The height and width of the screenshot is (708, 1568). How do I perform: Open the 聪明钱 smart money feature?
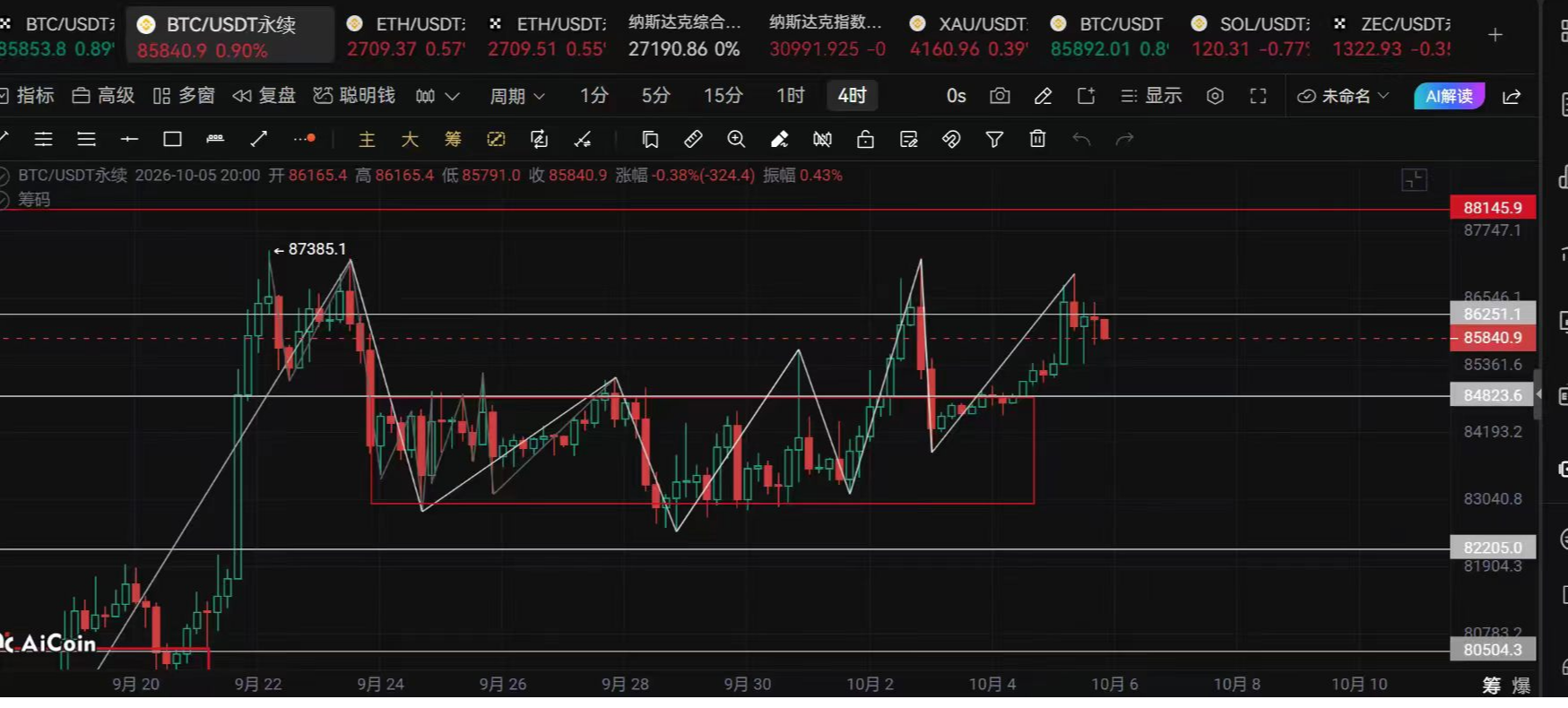(x=354, y=96)
